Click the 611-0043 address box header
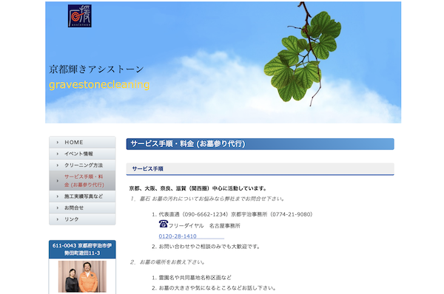Image resolution: width=444 pixels, height=294 pixels. [82, 250]
